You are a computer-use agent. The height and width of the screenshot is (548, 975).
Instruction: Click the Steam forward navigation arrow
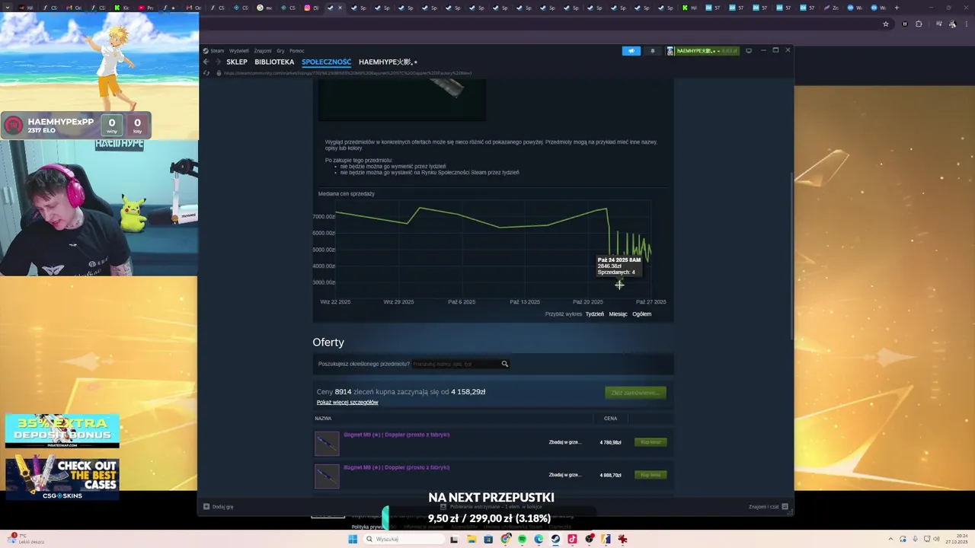(x=217, y=62)
